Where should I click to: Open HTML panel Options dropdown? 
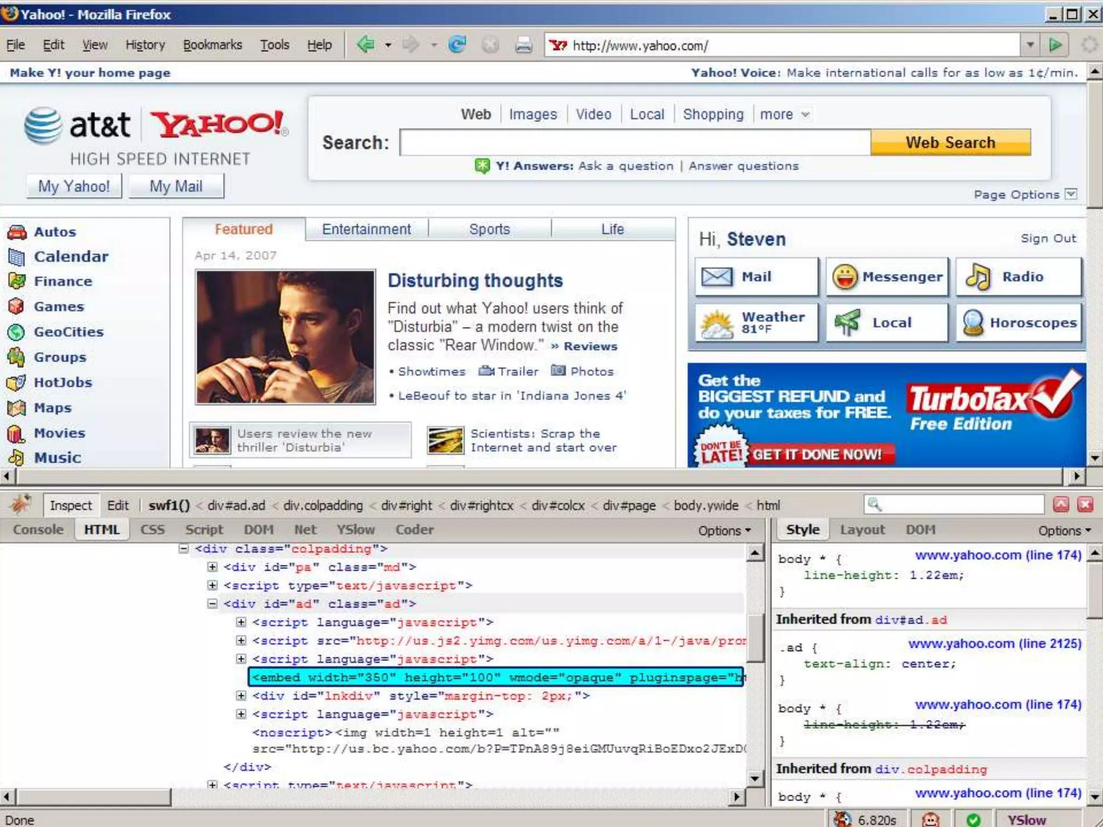pos(724,530)
